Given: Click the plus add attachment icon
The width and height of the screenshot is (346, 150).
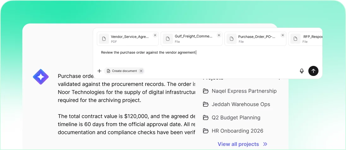Looking at the screenshot, I should pos(99,71).
